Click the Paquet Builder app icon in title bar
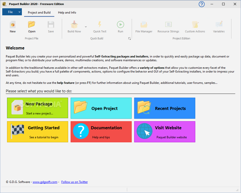This screenshot has height=193, width=241. point(4,4)
